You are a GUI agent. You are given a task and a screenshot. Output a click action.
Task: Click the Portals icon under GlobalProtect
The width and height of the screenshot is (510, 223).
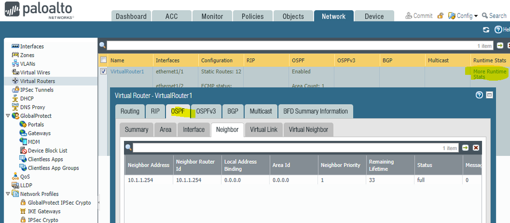click(x=23, y=125)
